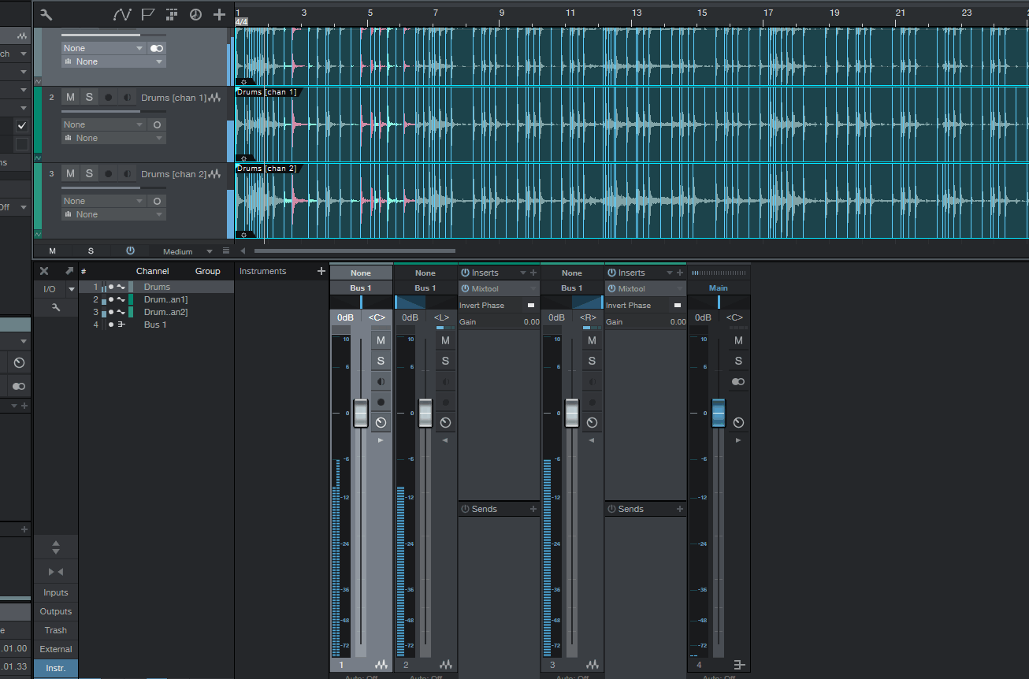The height and width of the screenshot is (679, 1029).
Task: Add an insert on mixer channel 3
Action: click(x=680, y=273)
